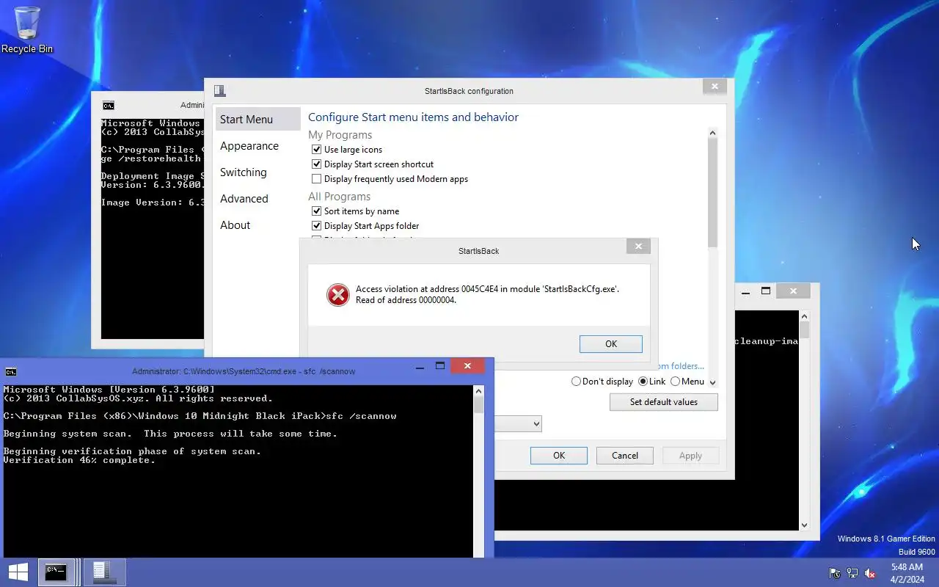Switch to Command Prompt taskbar icon
The height and width of the screenshot is (587, 939).
(x=56, y=572)
